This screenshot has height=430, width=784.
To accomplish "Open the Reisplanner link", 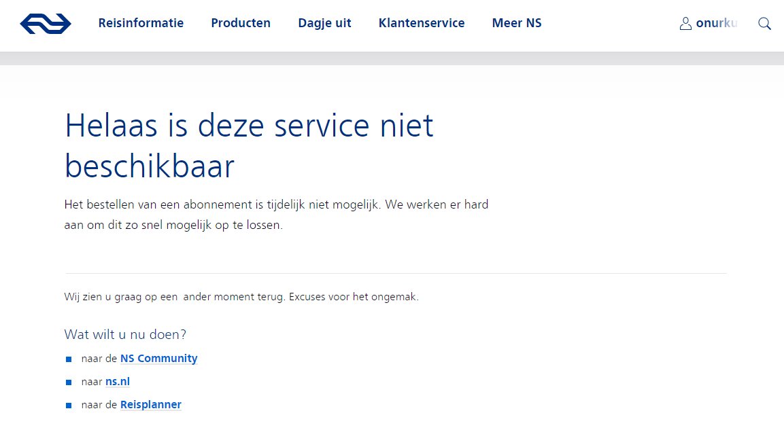I will click(x=151, y=405).
